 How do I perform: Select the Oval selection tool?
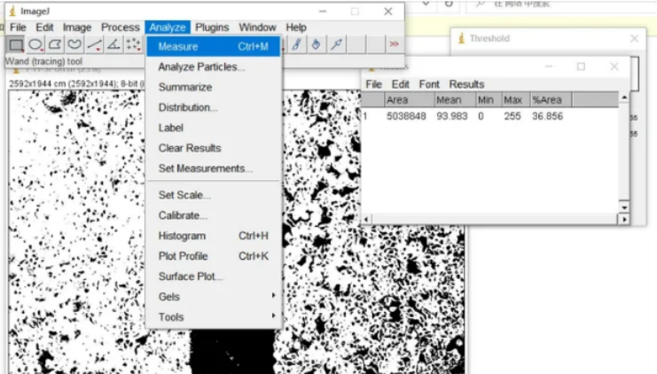pyautogui.click(x=35, y=44)
